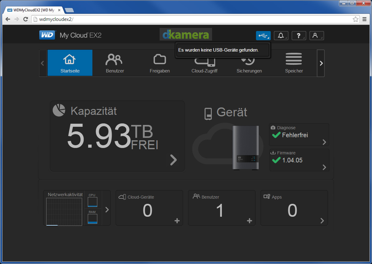Open the notifications bell icon
This screenshot has height=264, width=372.
click(281, 36)
